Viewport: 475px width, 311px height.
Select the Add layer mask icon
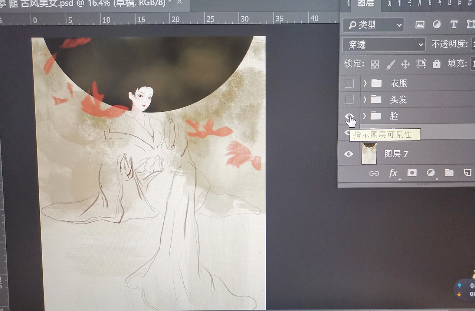[412, 173]
